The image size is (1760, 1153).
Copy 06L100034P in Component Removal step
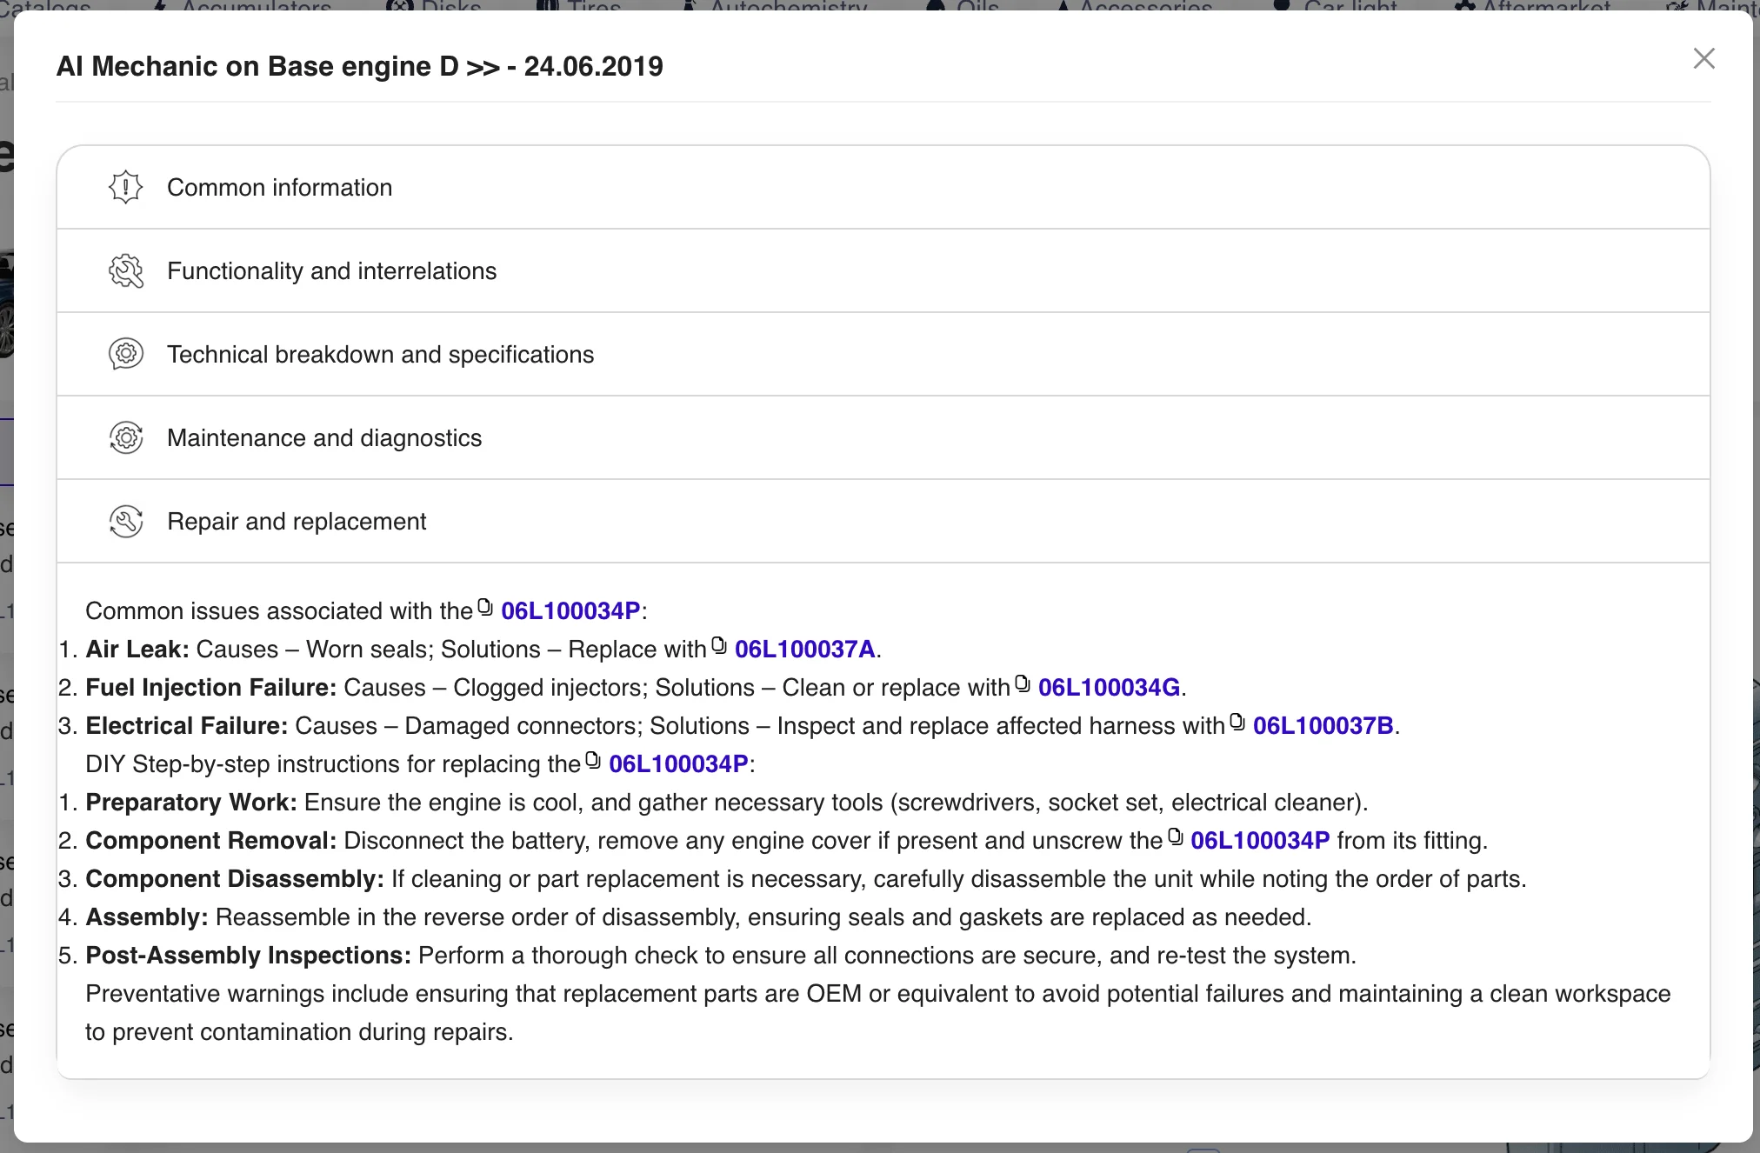click(x=1175, y=836)
